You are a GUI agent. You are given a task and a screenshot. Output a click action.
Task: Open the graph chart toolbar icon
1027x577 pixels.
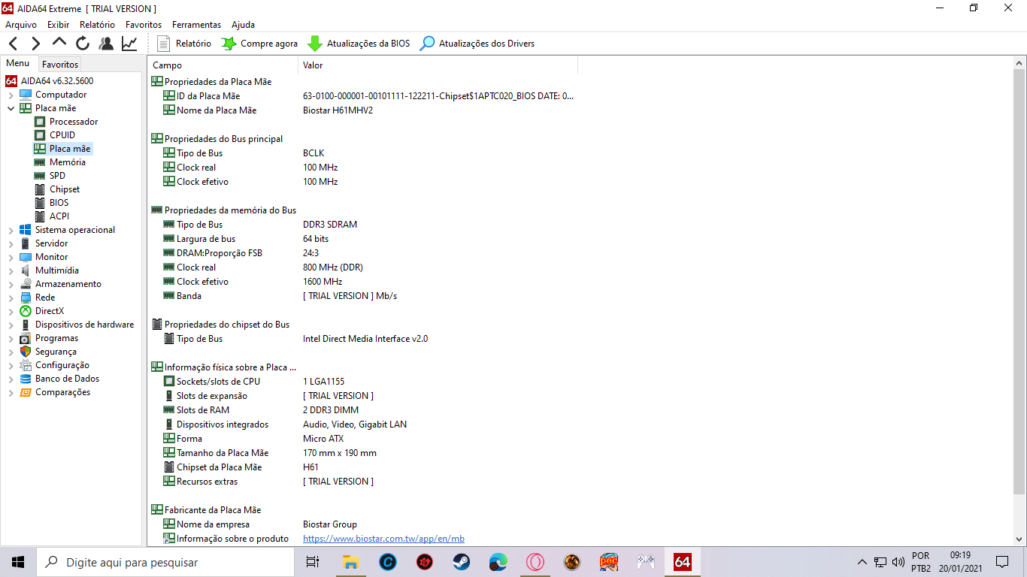pyautogui.click(x=129, y=44)
